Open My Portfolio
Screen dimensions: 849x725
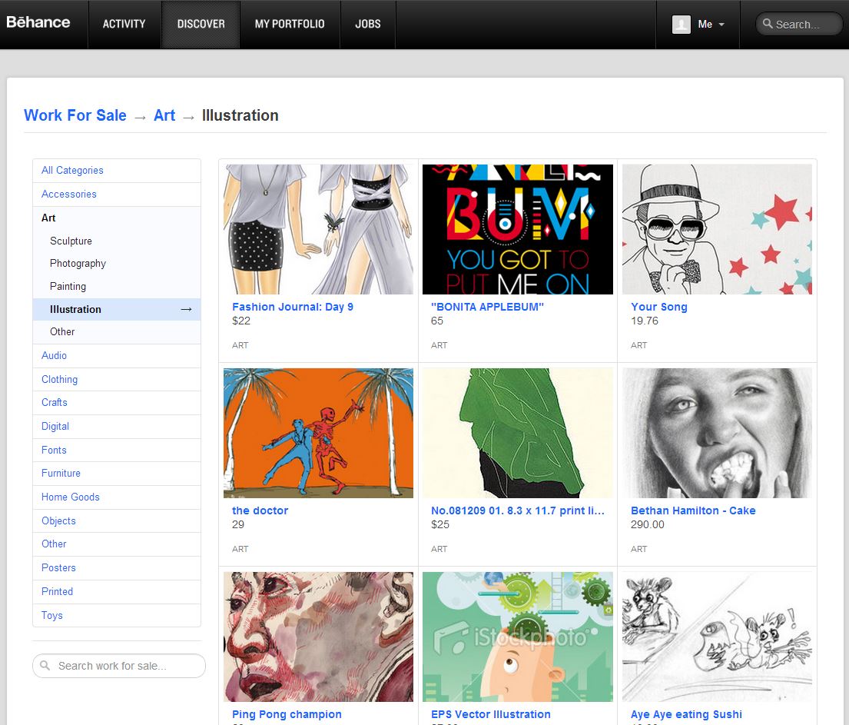point(290,25)
